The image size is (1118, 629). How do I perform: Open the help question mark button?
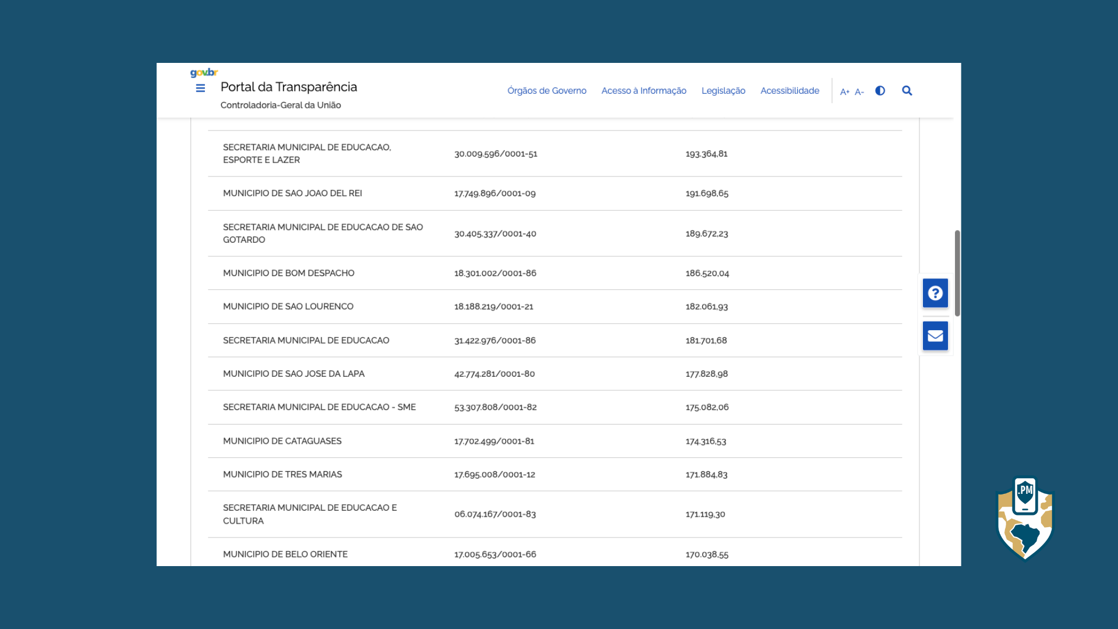point(935,293)
